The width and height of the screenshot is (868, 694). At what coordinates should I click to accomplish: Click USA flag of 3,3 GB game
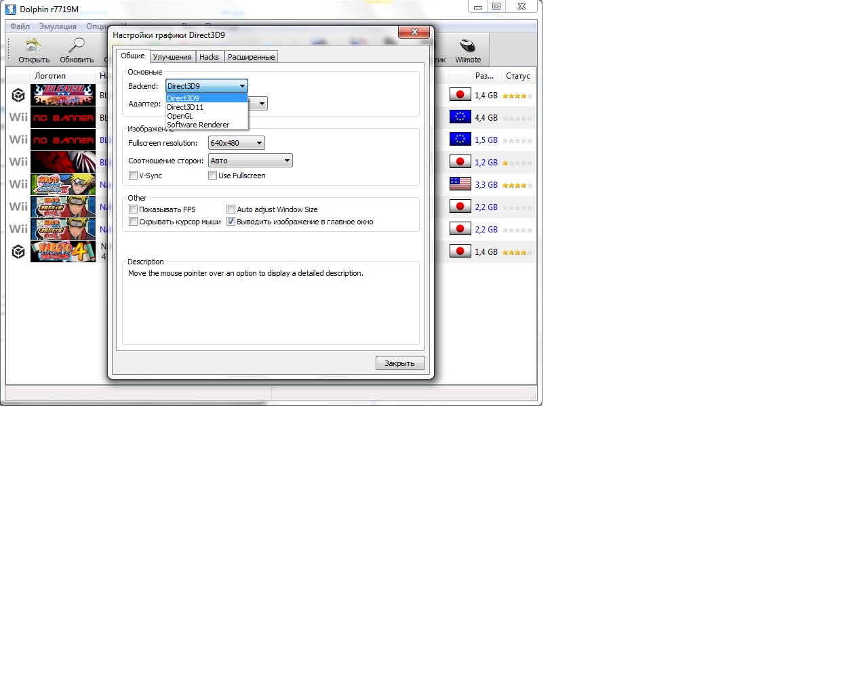click(460, 184)
